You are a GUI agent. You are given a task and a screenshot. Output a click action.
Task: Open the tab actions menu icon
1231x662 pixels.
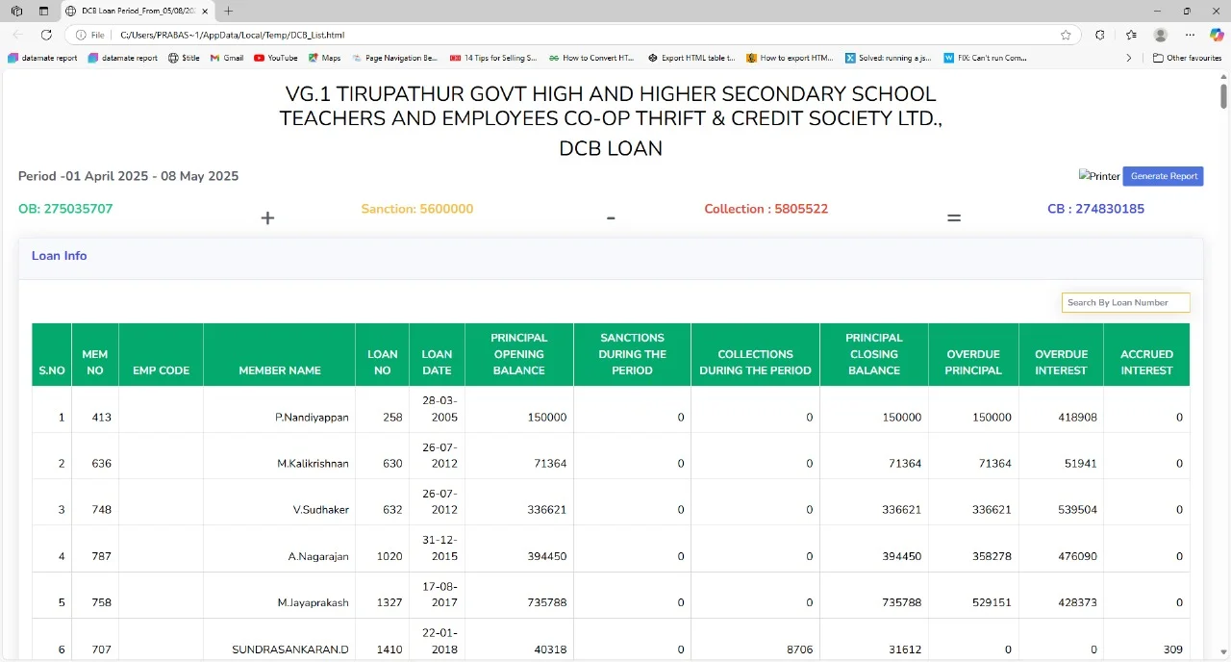(43, 11)
